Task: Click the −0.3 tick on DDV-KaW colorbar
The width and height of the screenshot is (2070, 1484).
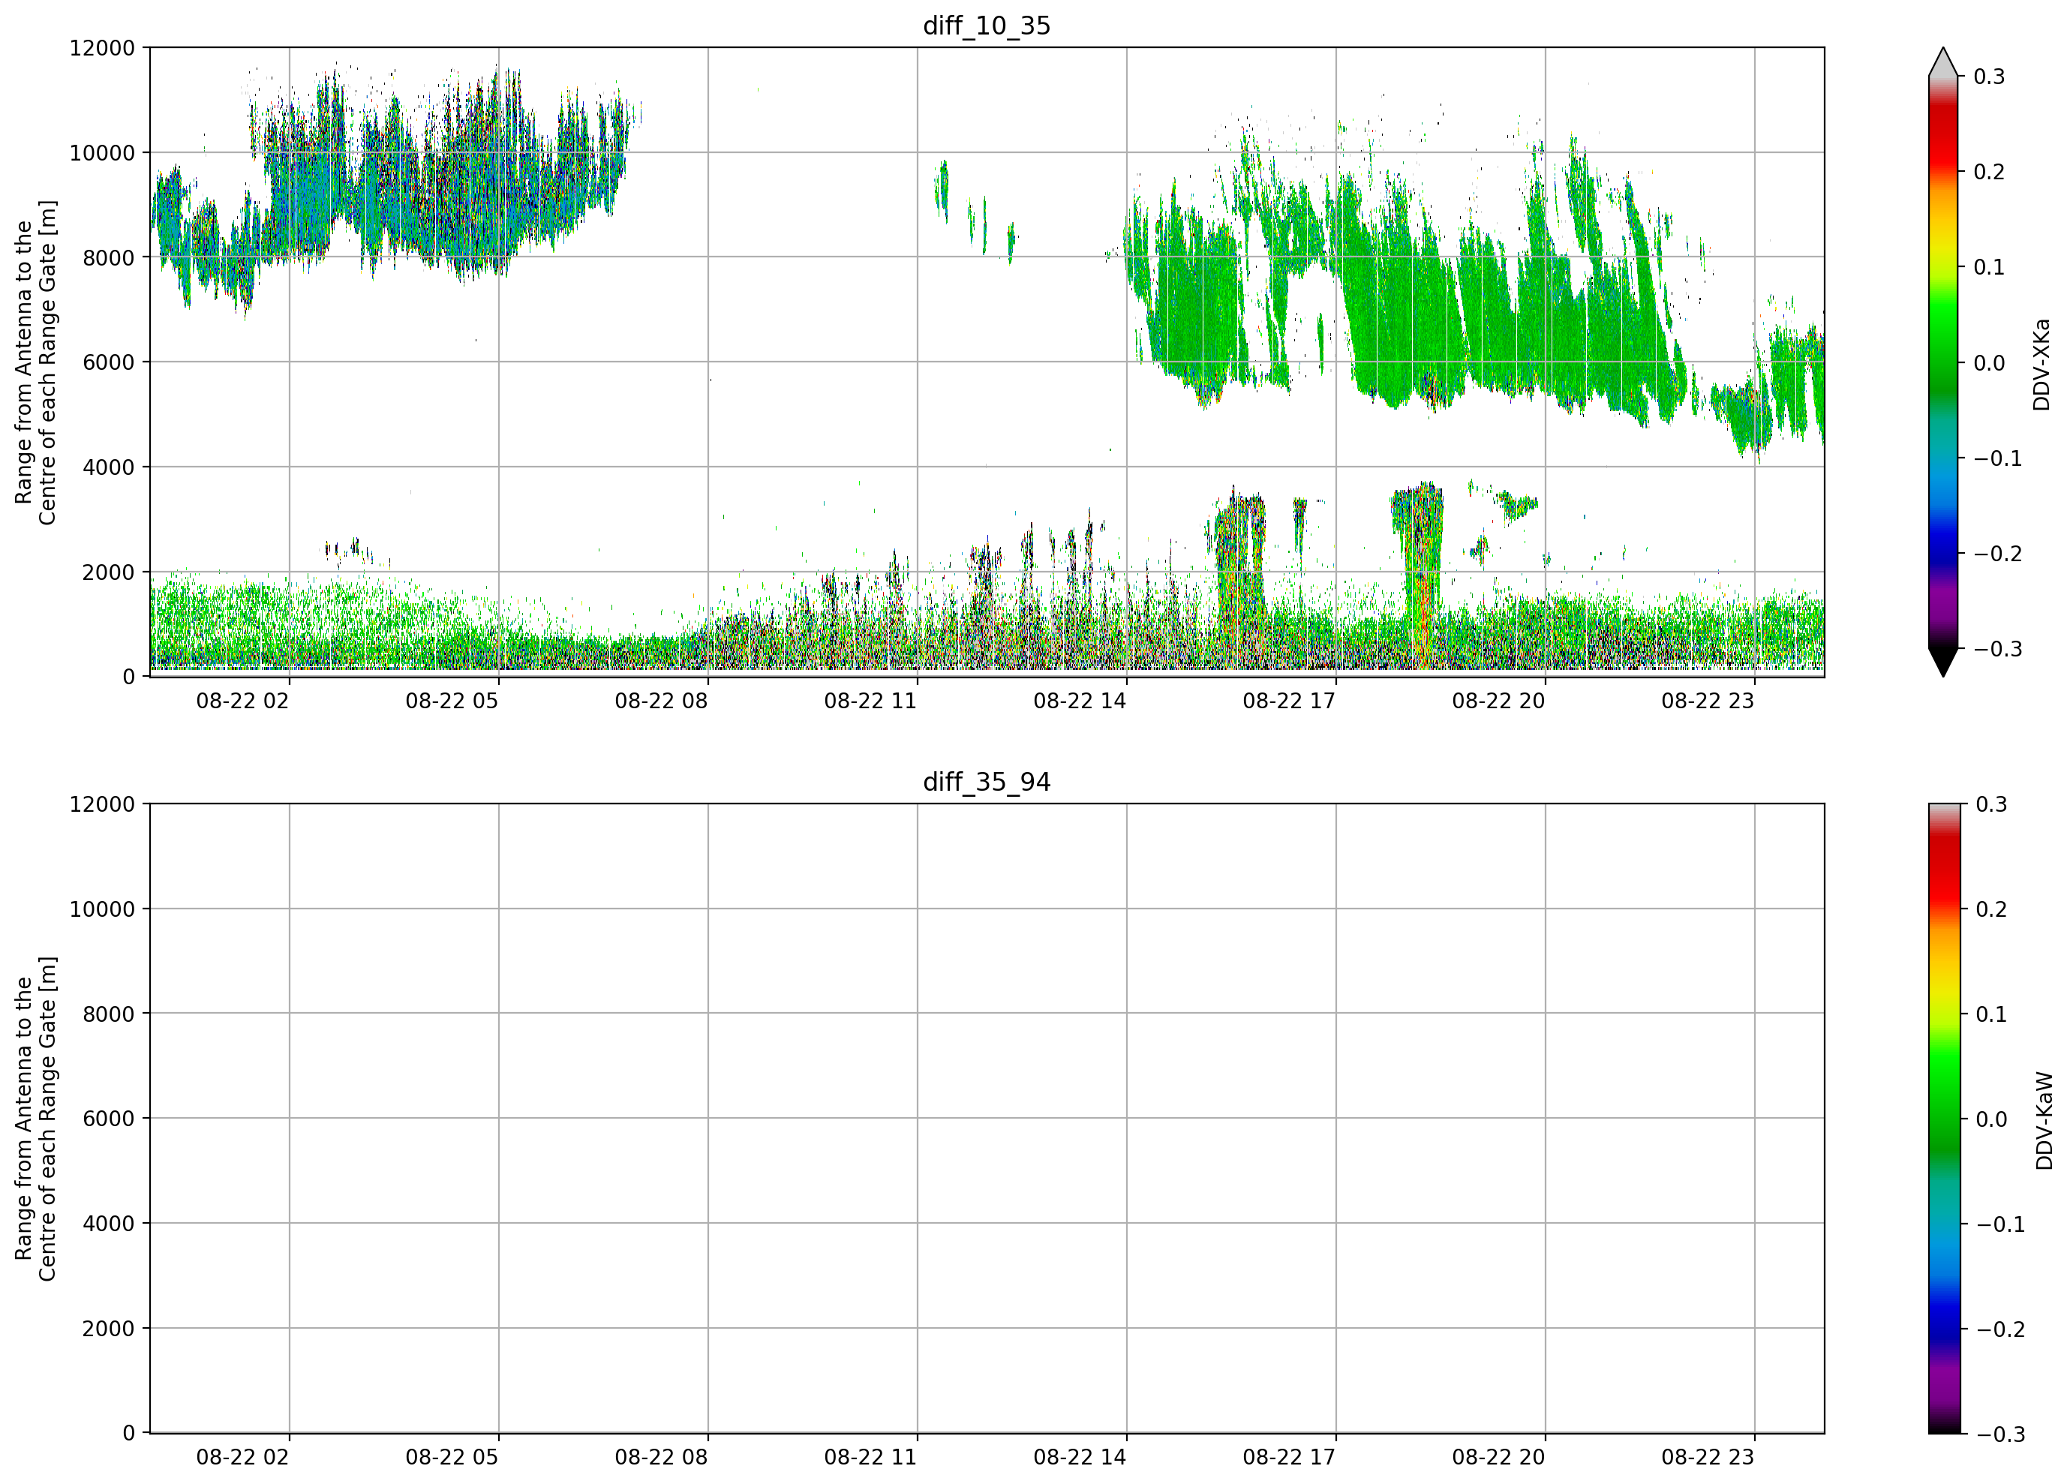Action: [2001, 1434]
